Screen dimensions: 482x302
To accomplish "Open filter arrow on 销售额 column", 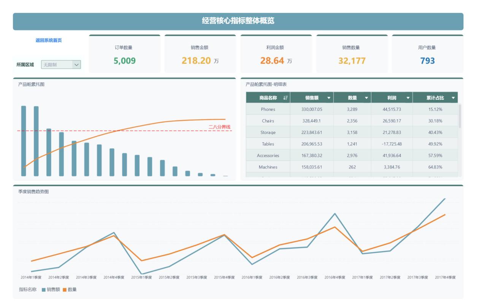I will tap(329, 98).
